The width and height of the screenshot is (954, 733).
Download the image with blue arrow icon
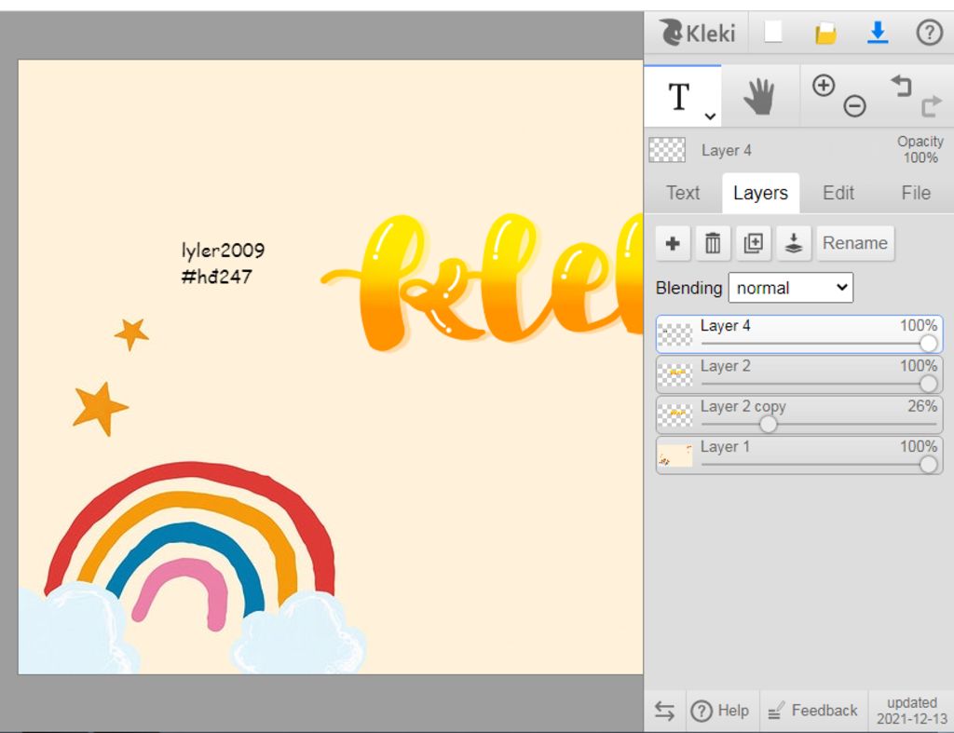point(878,33)
